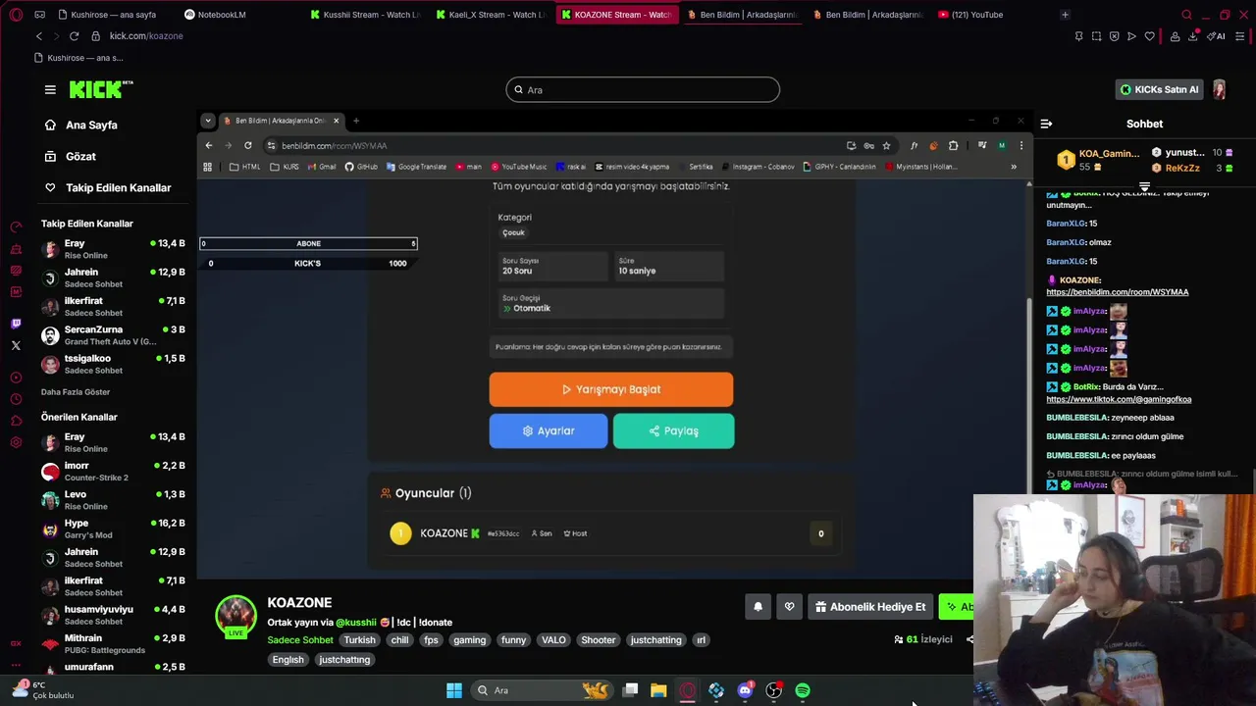Open the Chrome tab search dropdown
The image size is (1256, 706).
click(207, 121)
